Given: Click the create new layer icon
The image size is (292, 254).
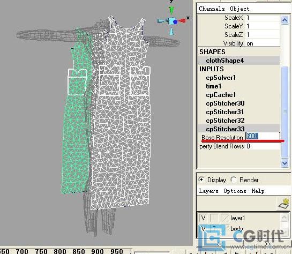Looking at the screenshot, I should (283, 204).
